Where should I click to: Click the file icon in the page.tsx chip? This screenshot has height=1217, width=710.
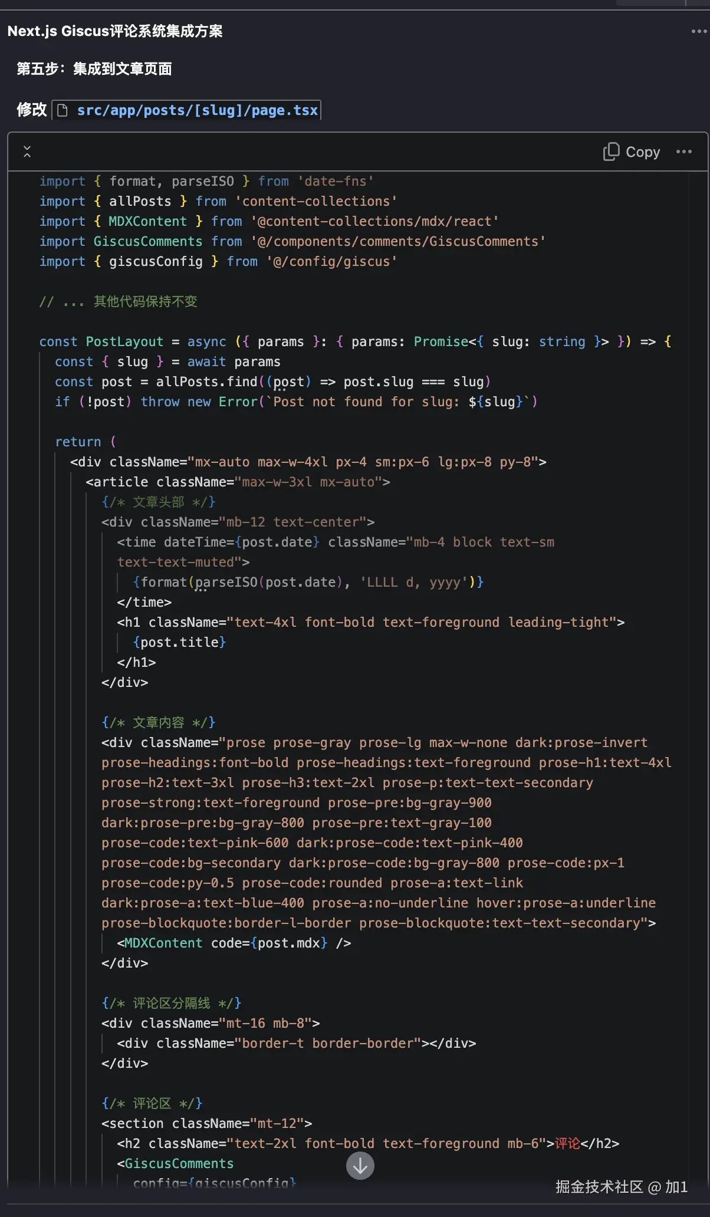pos(63,110)
